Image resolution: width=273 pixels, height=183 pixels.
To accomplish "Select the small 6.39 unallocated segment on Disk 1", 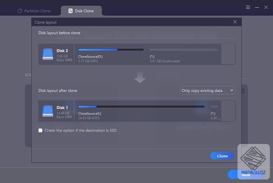I will tap(214, 107).
